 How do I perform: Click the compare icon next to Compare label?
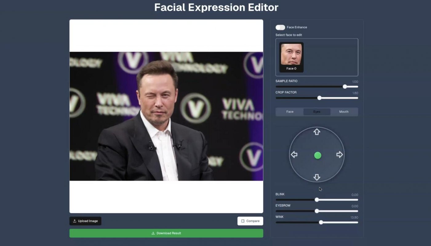coord(243,221)
